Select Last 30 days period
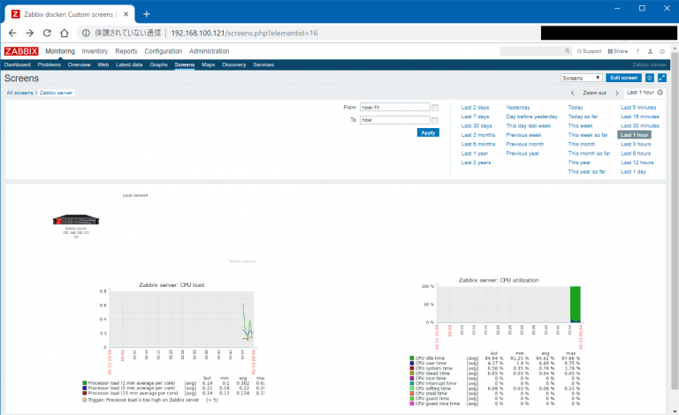 [x=477, y=125]
